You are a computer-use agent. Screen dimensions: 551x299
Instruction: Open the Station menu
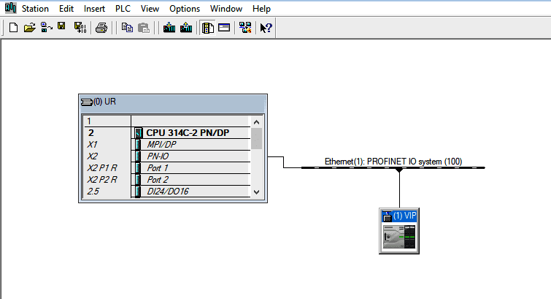[x=35, y=9]
